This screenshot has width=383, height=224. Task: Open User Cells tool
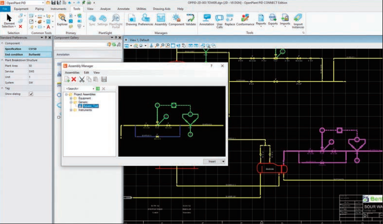click(x=220, y=21)
